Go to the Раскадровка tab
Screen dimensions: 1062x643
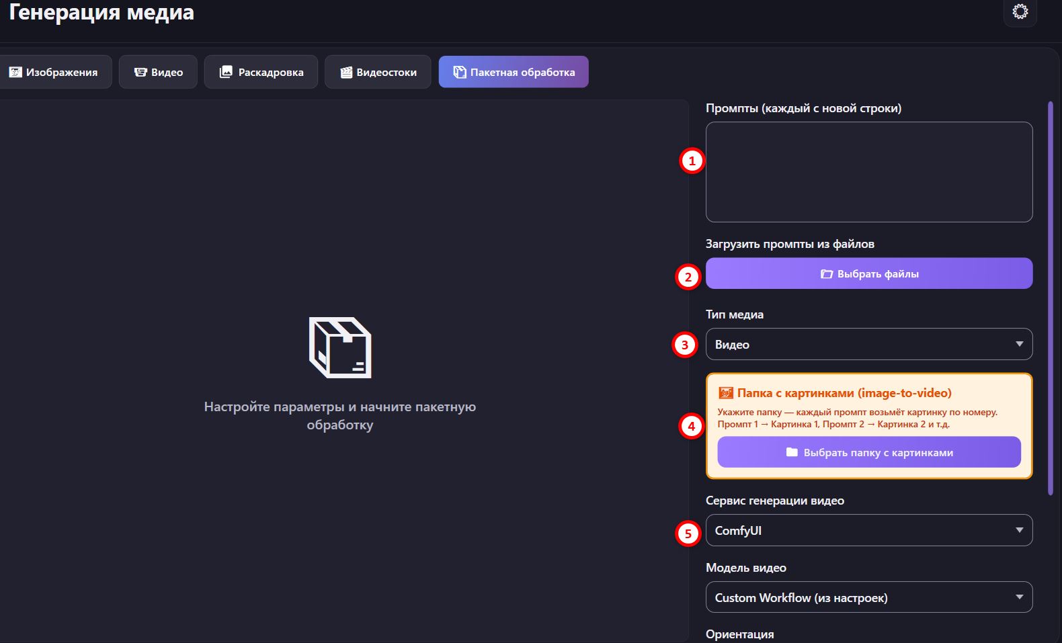click(x=261, y=72)
